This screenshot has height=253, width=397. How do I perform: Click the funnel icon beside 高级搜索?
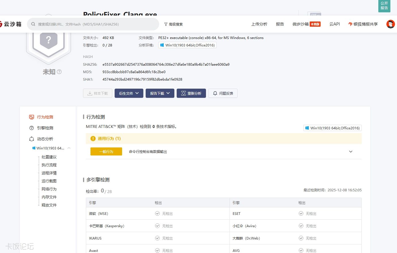166,24
